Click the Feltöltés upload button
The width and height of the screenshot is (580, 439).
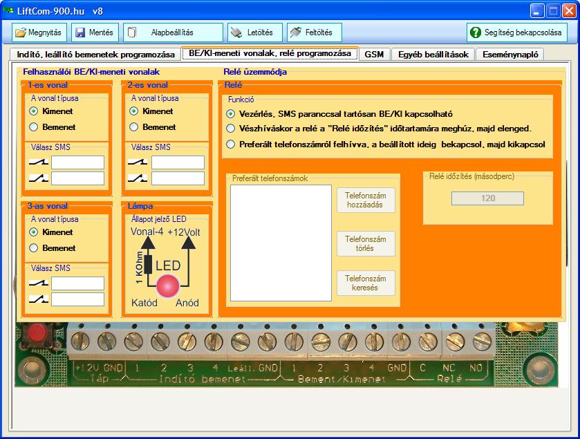[x=315, y=32]
